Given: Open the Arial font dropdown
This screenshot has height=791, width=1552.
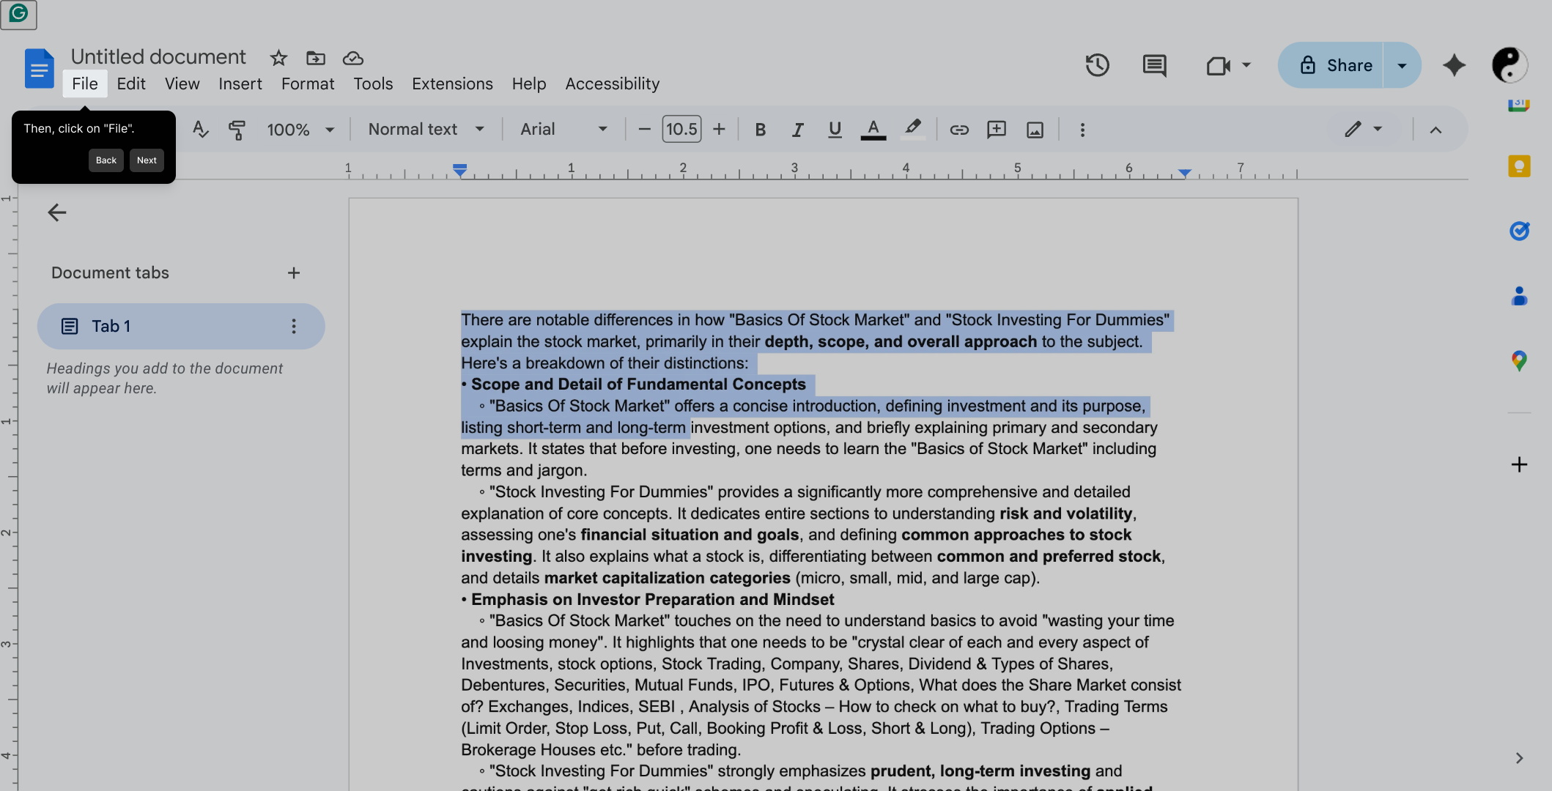Looking at the screenshot, I should 563,130.
